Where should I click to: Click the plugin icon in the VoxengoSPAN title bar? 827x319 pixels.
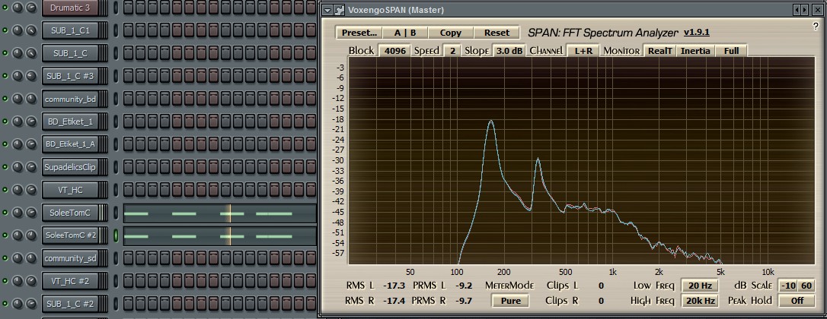click(x=339, y=10)
